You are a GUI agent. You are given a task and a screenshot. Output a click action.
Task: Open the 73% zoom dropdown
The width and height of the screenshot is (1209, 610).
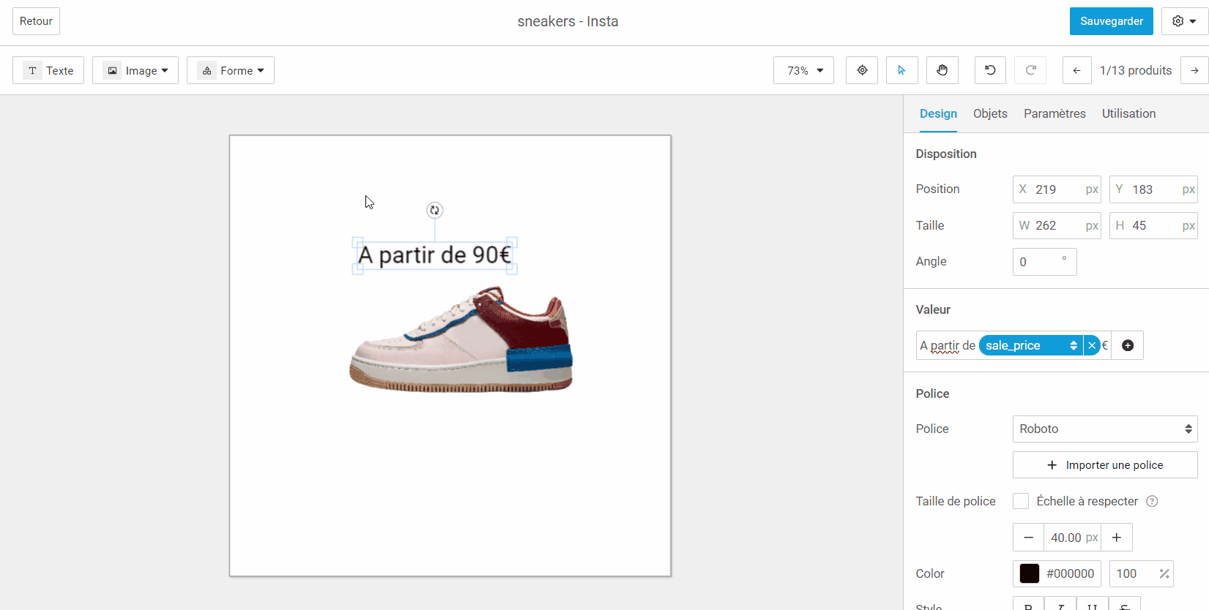[803, 70]
